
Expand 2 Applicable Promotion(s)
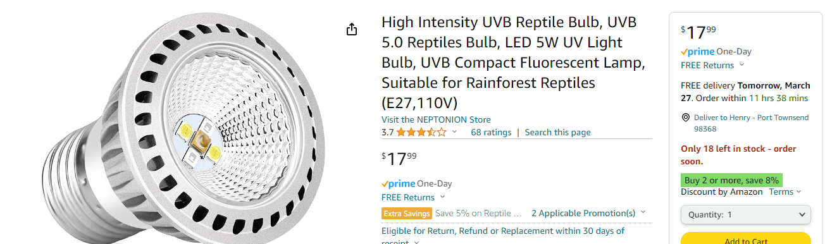coord(588,213)
